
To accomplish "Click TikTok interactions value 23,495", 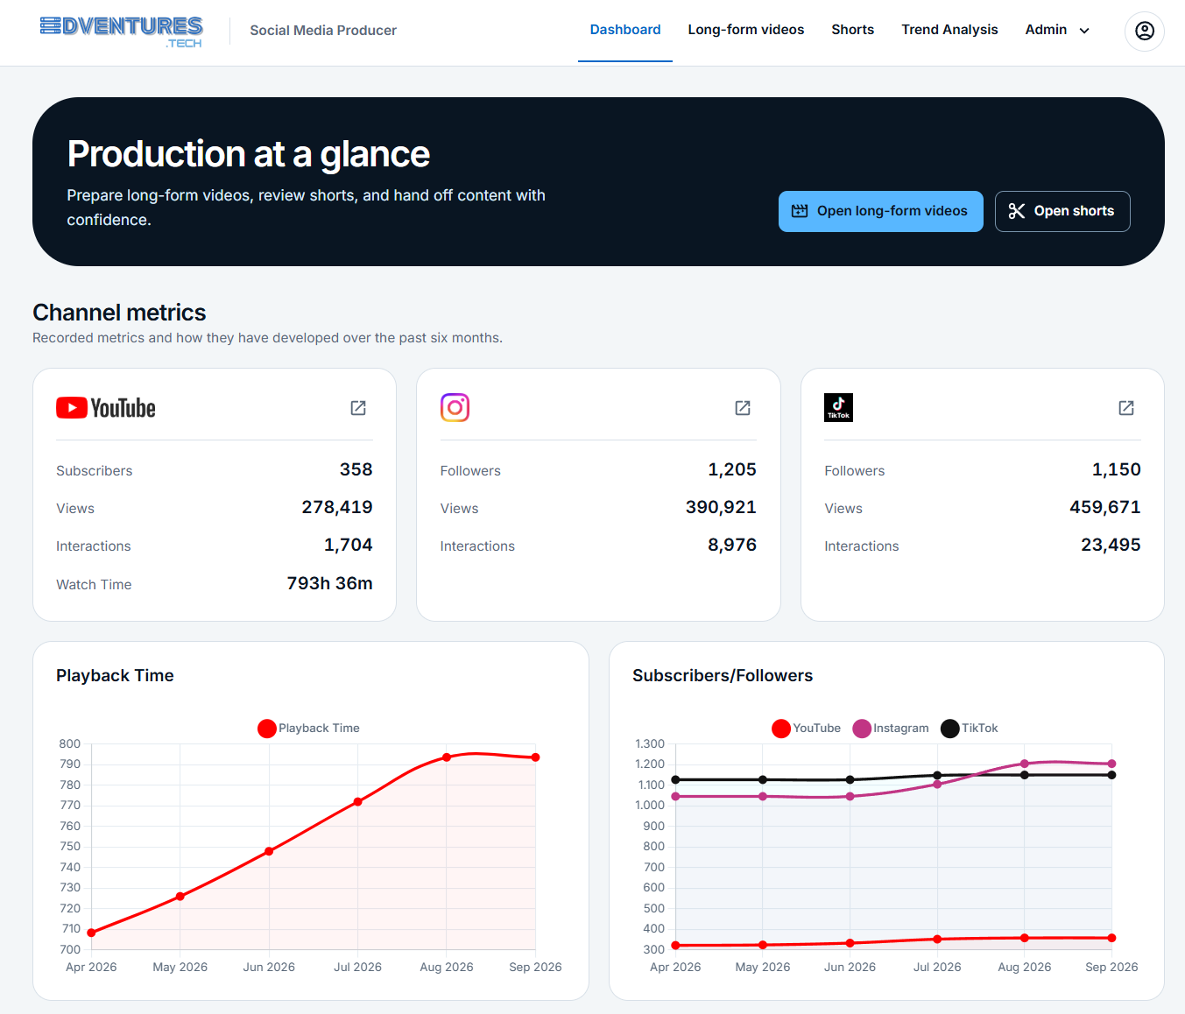I will (1111, 545).
